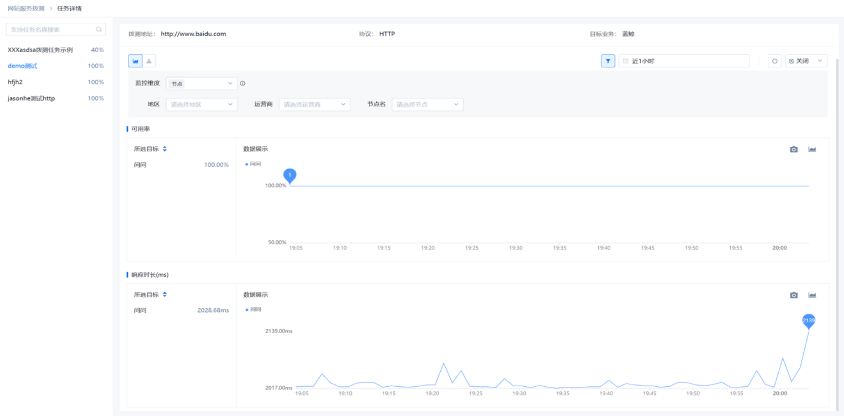Click the HTTP protocol value
The image size is (844, 416).
(x=387, y=34)
